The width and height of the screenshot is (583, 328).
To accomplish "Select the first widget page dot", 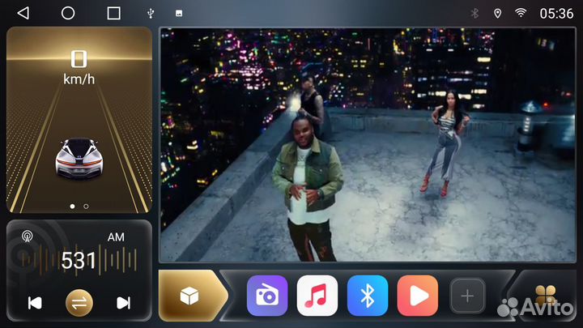I will pos(72,207).
